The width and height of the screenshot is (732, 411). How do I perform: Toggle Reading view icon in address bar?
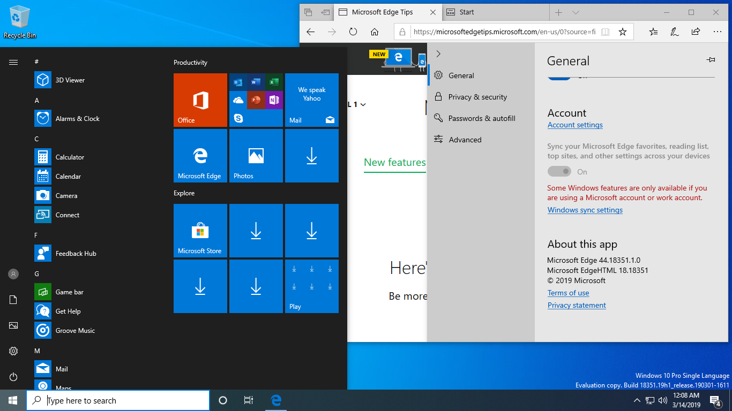coord(605,32)
